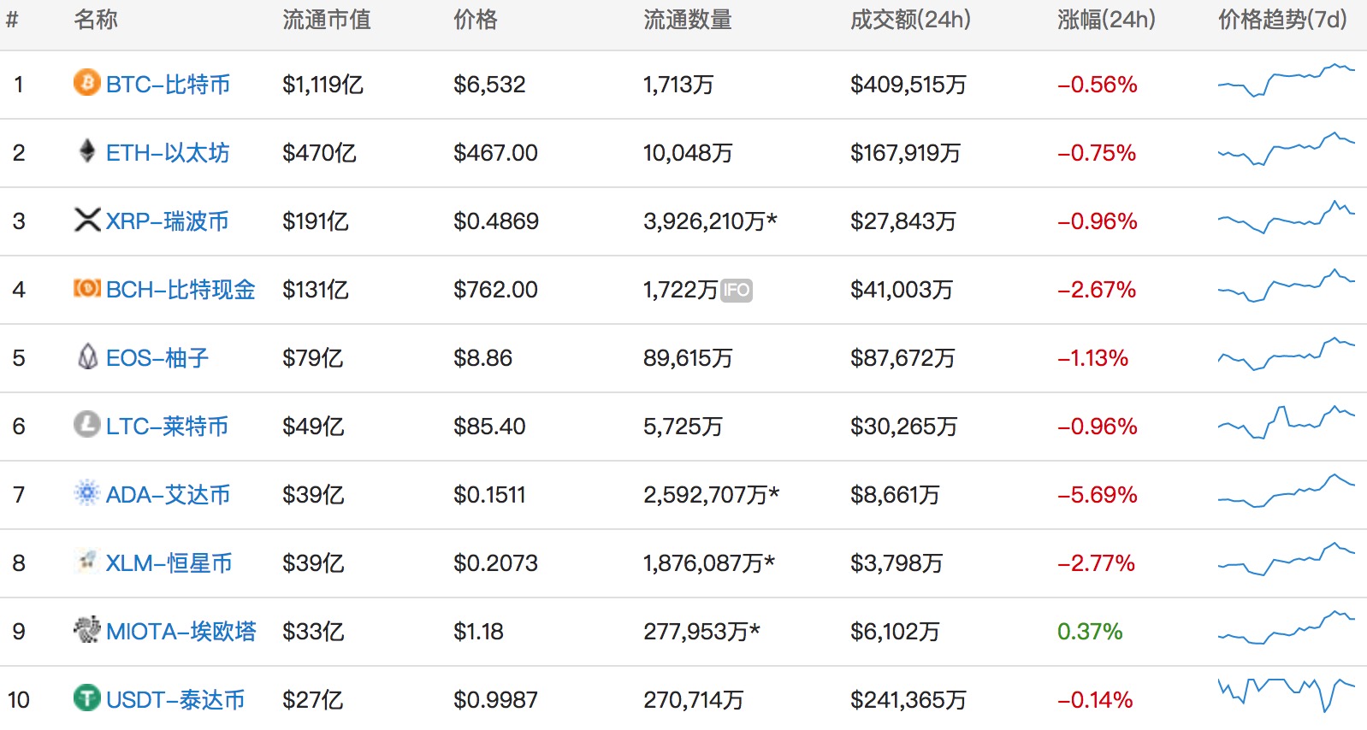Open the USDT-泰达币 link
1367x730 pixels.
tap(175, 700)
